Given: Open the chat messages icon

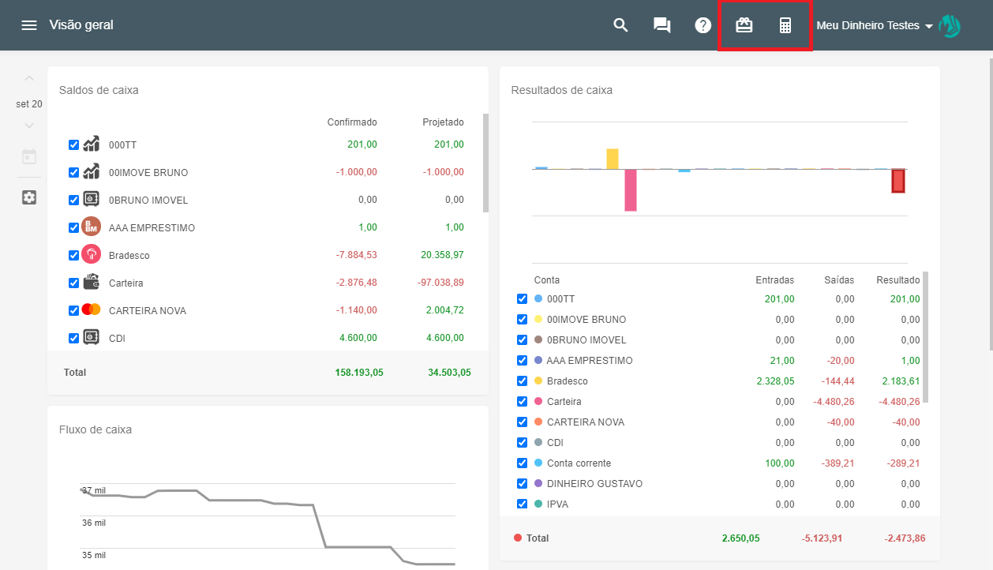Looking at the screenshot, I should [x=661, y=25].
